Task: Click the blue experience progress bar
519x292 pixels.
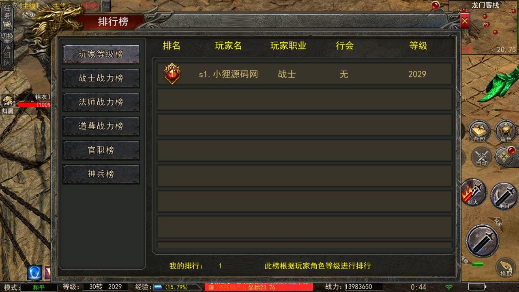Action: [158, 287]
